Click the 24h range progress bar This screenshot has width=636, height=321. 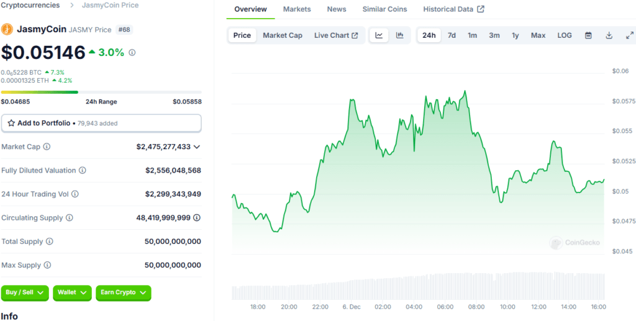pyautogui.click(x=101, y=92)
